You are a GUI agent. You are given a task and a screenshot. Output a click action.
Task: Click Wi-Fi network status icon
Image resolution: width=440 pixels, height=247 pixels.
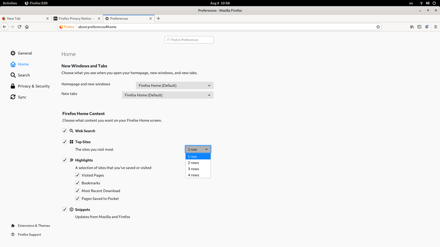(421, 3)
